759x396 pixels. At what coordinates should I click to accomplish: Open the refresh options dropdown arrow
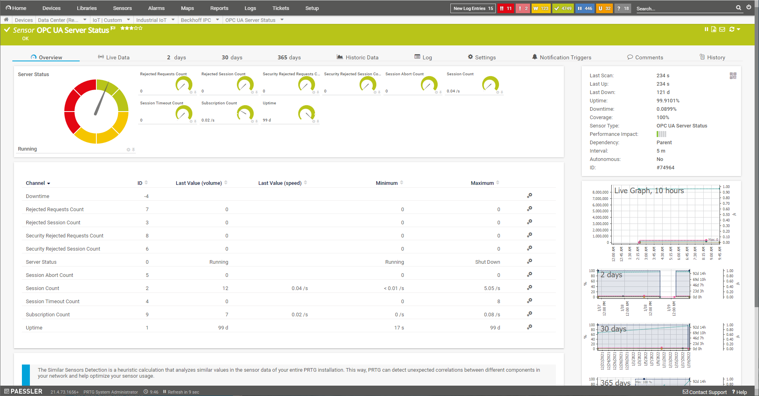click(739, 29)
